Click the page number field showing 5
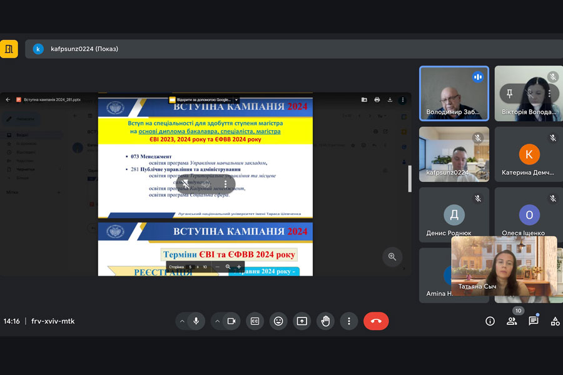The image size is (563, 375). pos(191,267)
